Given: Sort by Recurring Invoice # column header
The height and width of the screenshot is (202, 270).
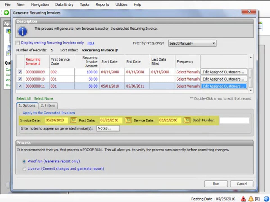Looking at the screenshot, I should coord(37,61).
